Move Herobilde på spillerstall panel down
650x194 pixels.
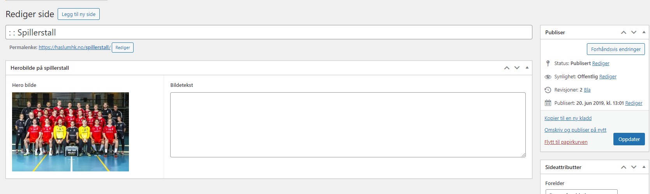(517, 68)
